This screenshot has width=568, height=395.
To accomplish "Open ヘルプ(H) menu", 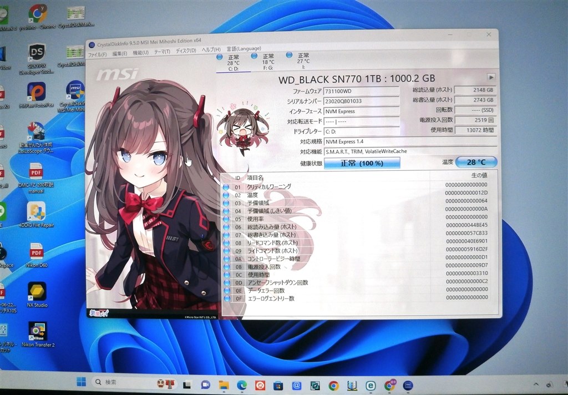I will (x=211, y=49).
